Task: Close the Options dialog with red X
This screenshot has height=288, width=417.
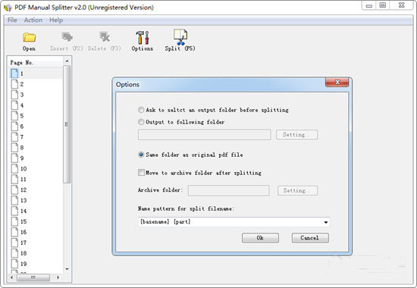Action: pos(337,82)
